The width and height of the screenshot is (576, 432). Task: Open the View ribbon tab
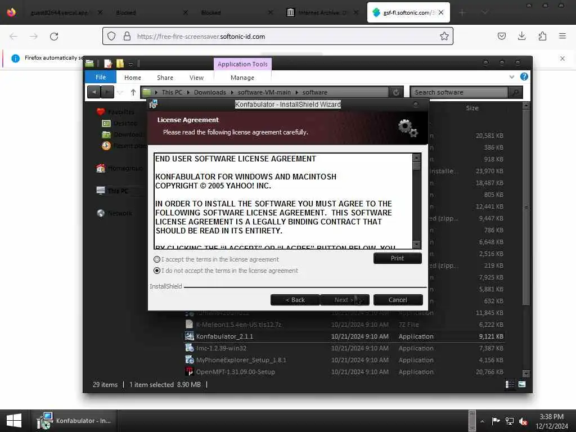[196, 78]
